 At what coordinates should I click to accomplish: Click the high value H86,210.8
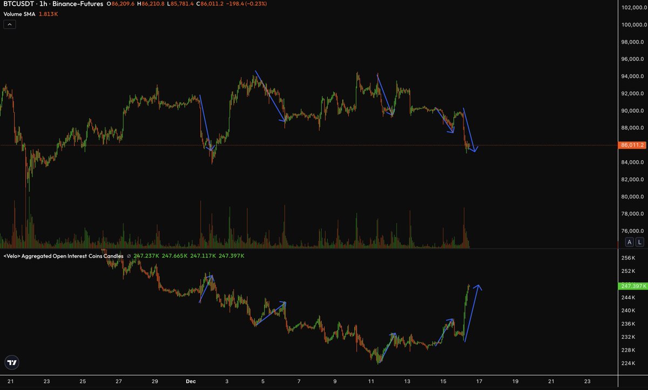(x=151, y=4)
